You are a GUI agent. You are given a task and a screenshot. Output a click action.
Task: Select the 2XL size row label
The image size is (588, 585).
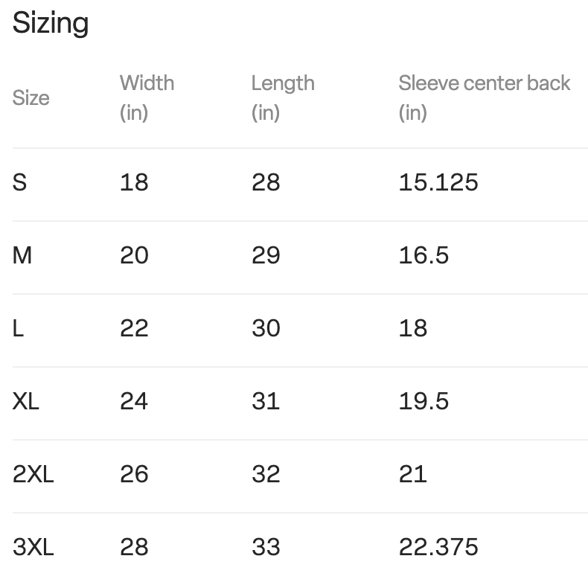(33, 474)
